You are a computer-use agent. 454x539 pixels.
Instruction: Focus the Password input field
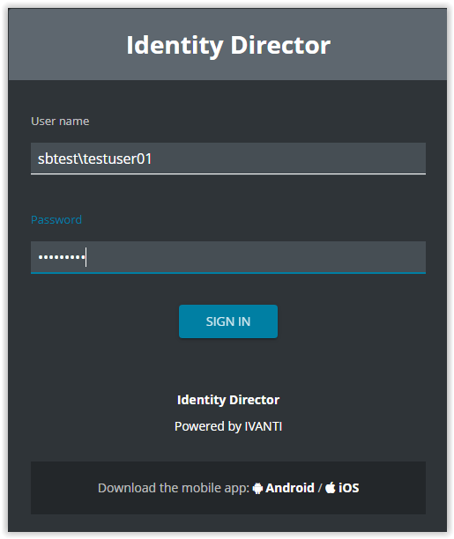click(227, 257)
